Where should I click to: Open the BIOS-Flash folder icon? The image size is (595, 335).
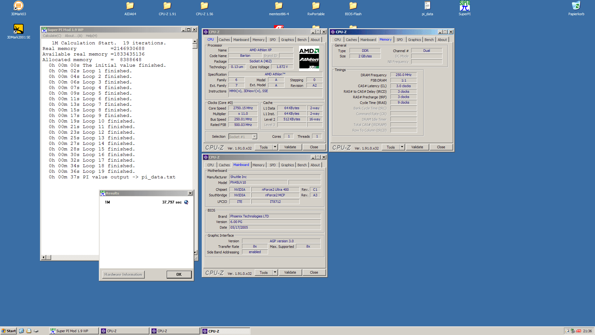tap(353, 6)
